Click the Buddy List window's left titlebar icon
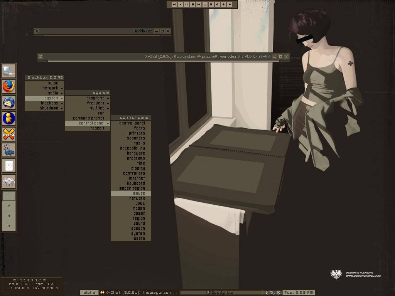The image size is (395, 296). point(37,31)
